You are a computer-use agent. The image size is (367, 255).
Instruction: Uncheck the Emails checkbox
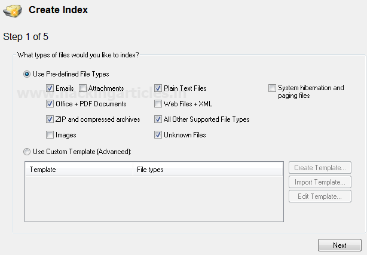pos(50,88)
